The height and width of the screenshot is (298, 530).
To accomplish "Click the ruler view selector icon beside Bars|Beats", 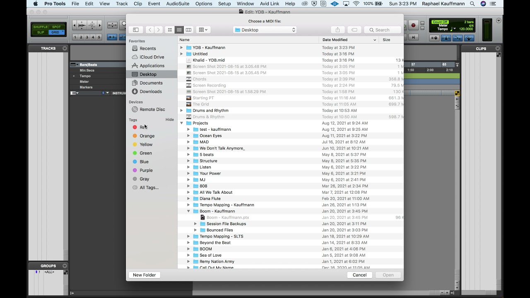I will point(73,65).
